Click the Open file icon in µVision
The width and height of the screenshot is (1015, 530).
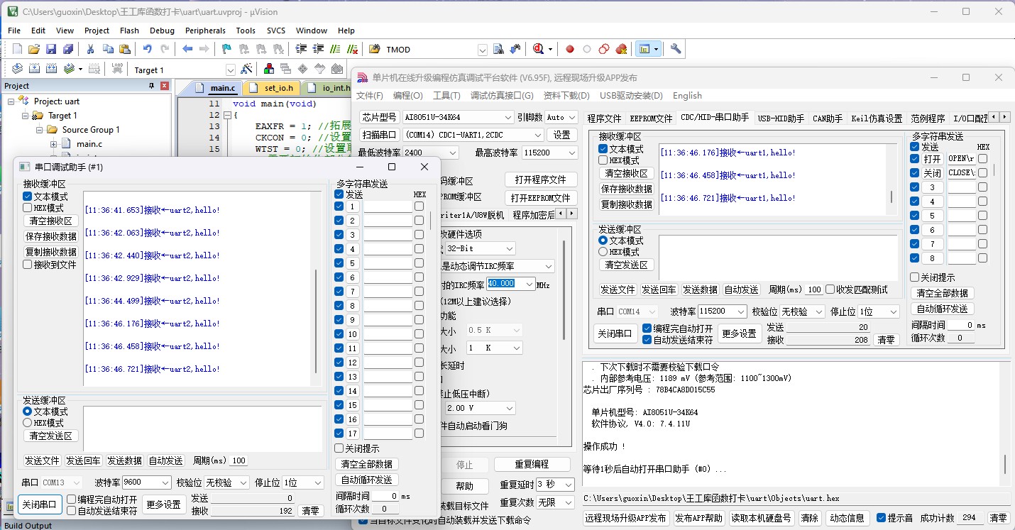34,49
